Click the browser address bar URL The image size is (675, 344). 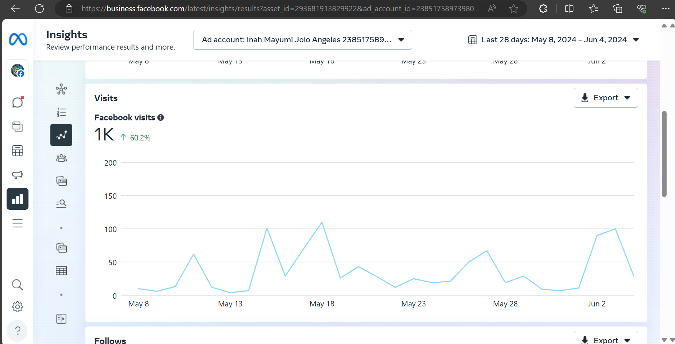[280, 8]
